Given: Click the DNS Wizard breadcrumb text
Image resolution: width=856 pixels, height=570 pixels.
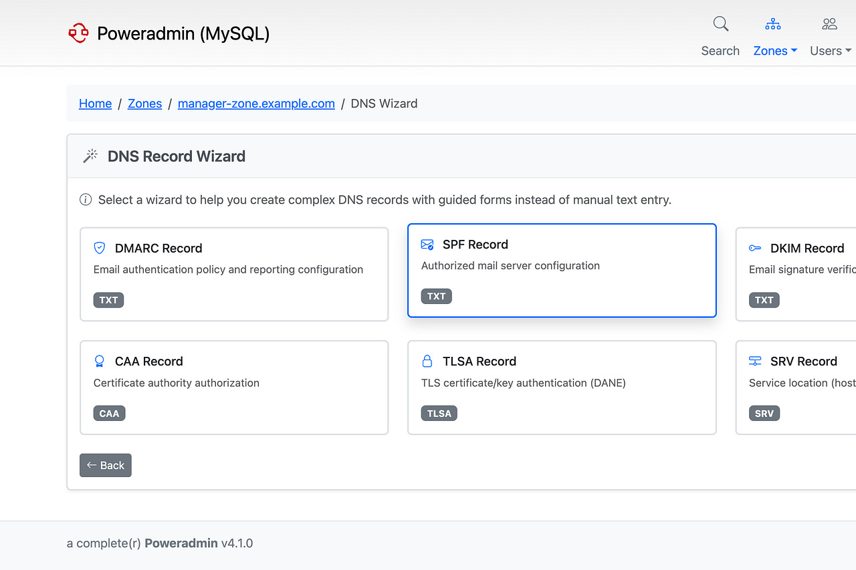Looking at the screenshot, I should [x=384, y=104].
